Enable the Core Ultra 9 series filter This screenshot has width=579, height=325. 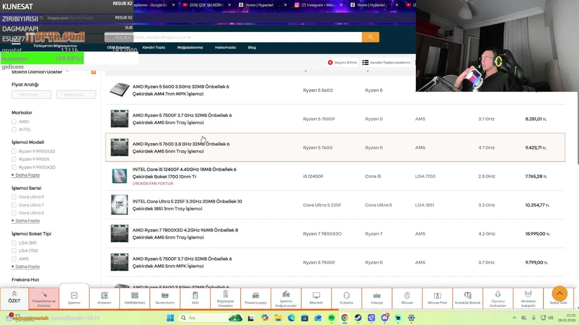[14, 197]
